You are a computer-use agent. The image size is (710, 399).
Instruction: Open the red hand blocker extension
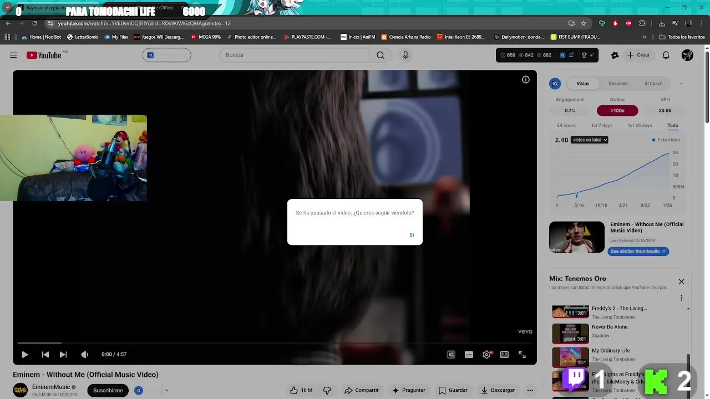click(615, 23)
